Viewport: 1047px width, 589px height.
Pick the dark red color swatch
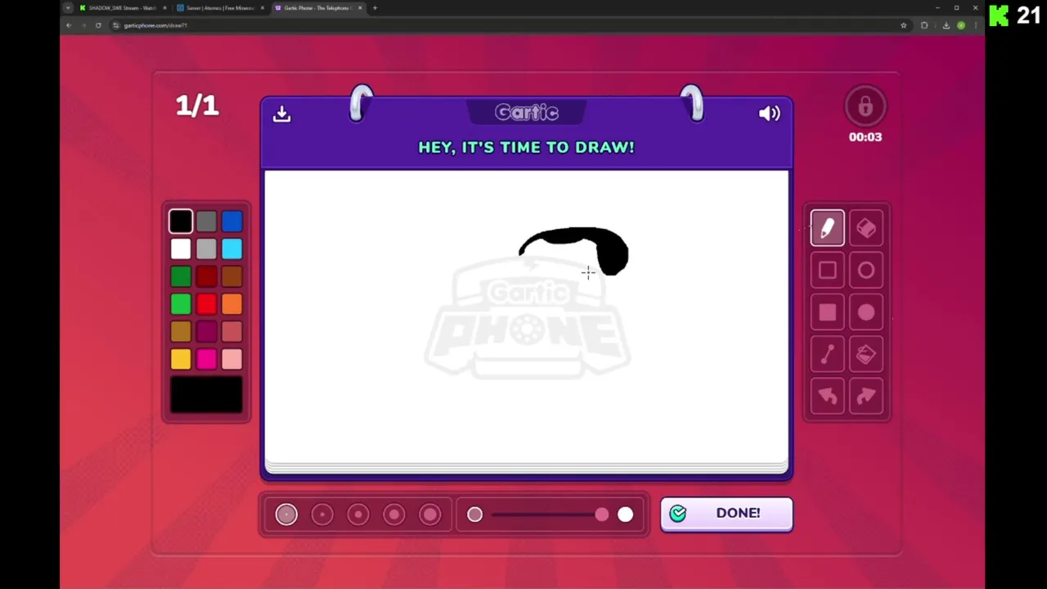click(206, 277)
